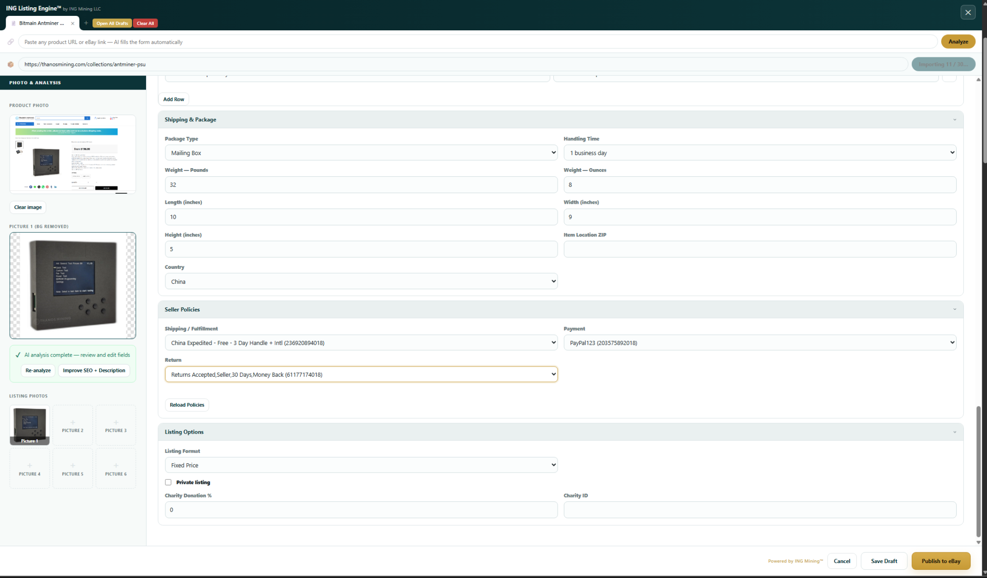Image resolution: width=987 pixels, height=578 pixels.
Task: Click the AI analysis complete status text
Action: coord(77,355)
